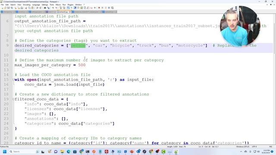276x155 pixels.
Task: Cut selection using the toolbar scissors icon
Action: click(x=26, y=8)
